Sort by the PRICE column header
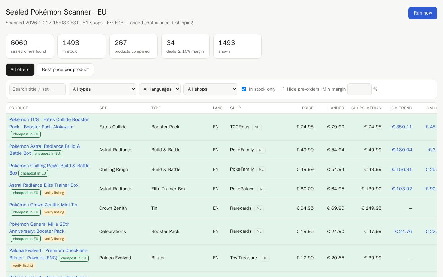Viewport: 443px width, 277px height. pos(308,108)
